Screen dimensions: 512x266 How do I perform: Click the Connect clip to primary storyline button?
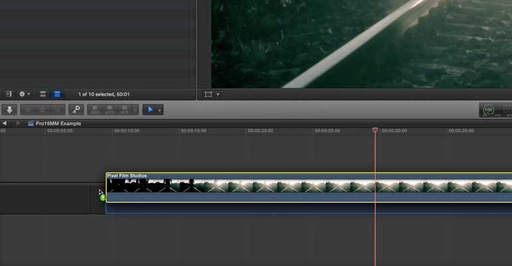coord(95,110)
